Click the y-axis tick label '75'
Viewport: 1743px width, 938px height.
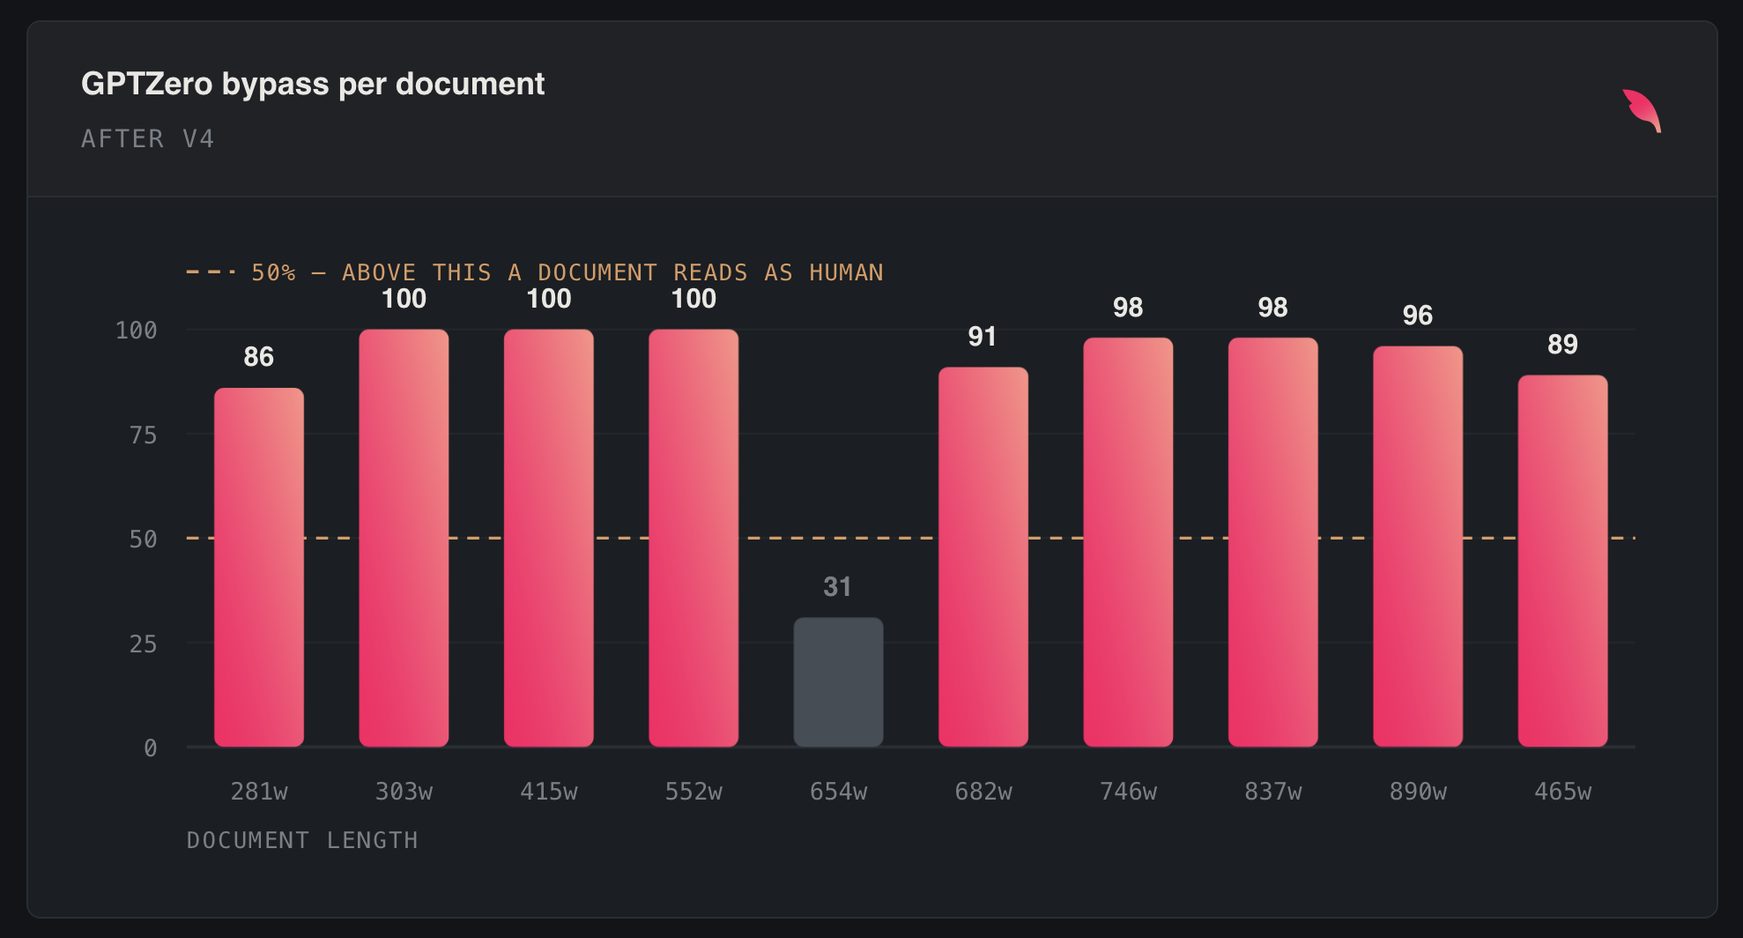coord(143,435)
